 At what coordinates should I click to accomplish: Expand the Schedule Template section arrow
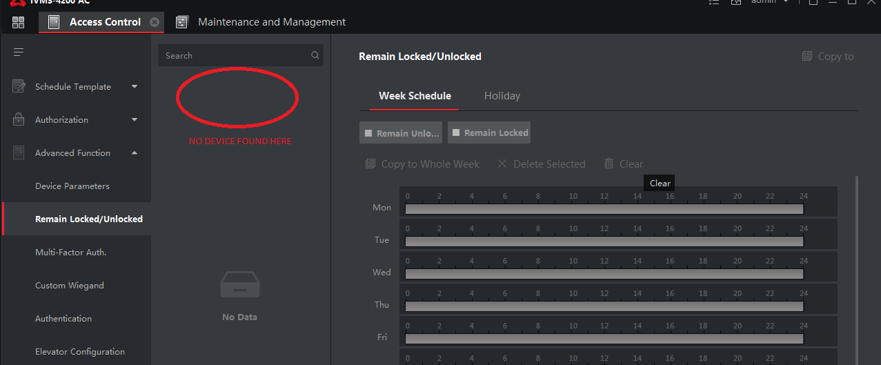click(135, 86)
